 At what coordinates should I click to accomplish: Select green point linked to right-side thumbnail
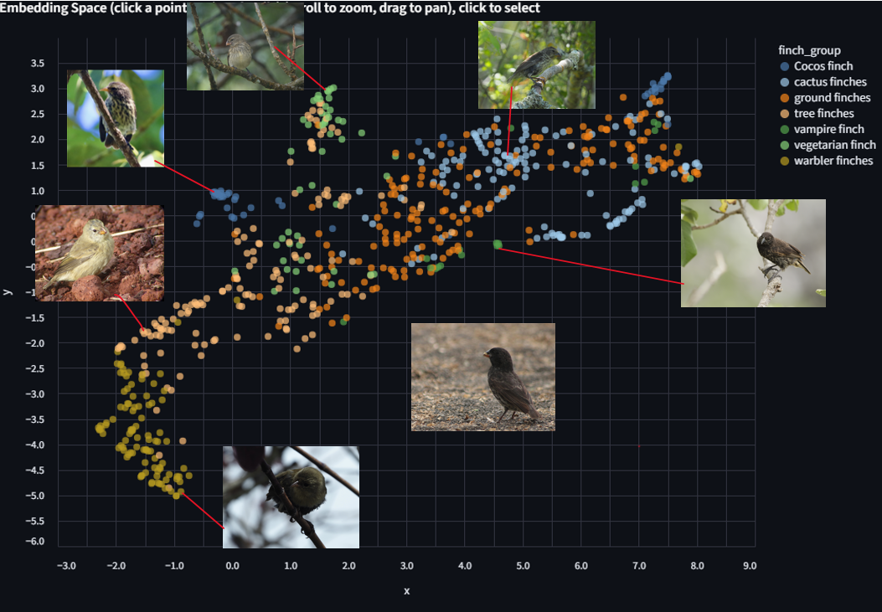pos(498,244)
